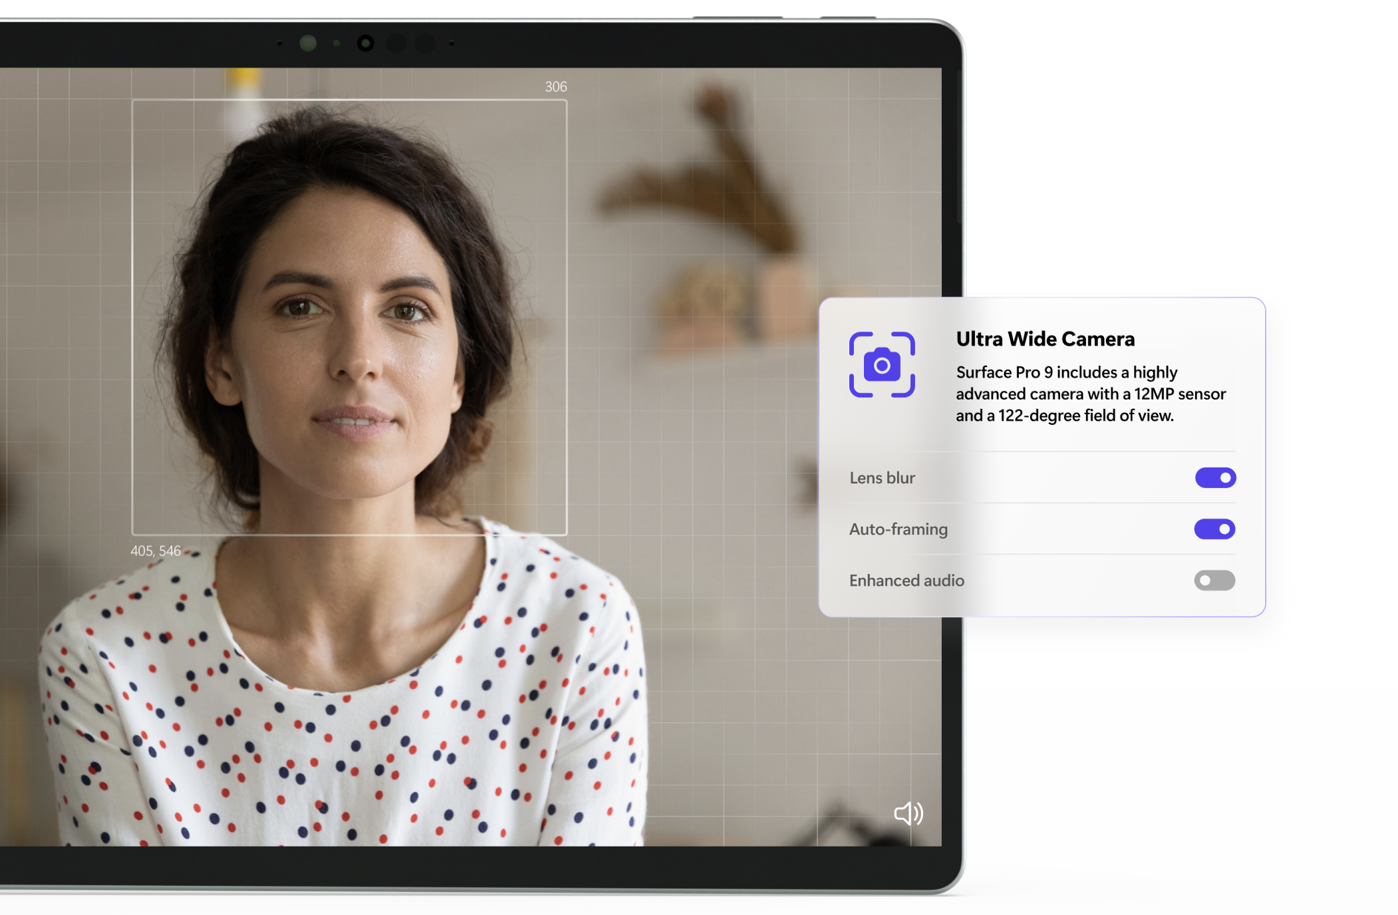1398x915 pixels.
Task: Click the Enhanced audio label
Action: click(x=907, y=581)
